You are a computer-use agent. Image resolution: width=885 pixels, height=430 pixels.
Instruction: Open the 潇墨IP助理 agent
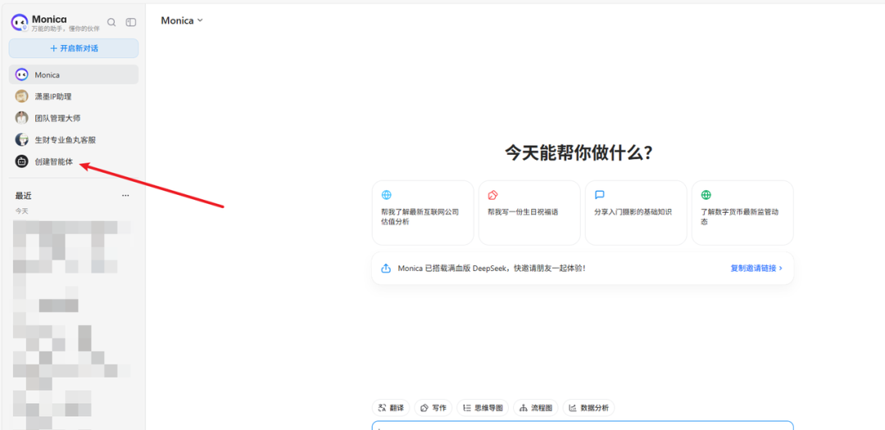click(x=74, y=97)
